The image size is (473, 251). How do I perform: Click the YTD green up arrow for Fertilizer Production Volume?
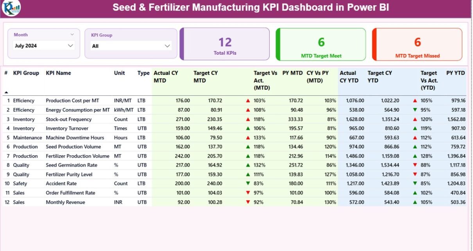pos(415,156)
